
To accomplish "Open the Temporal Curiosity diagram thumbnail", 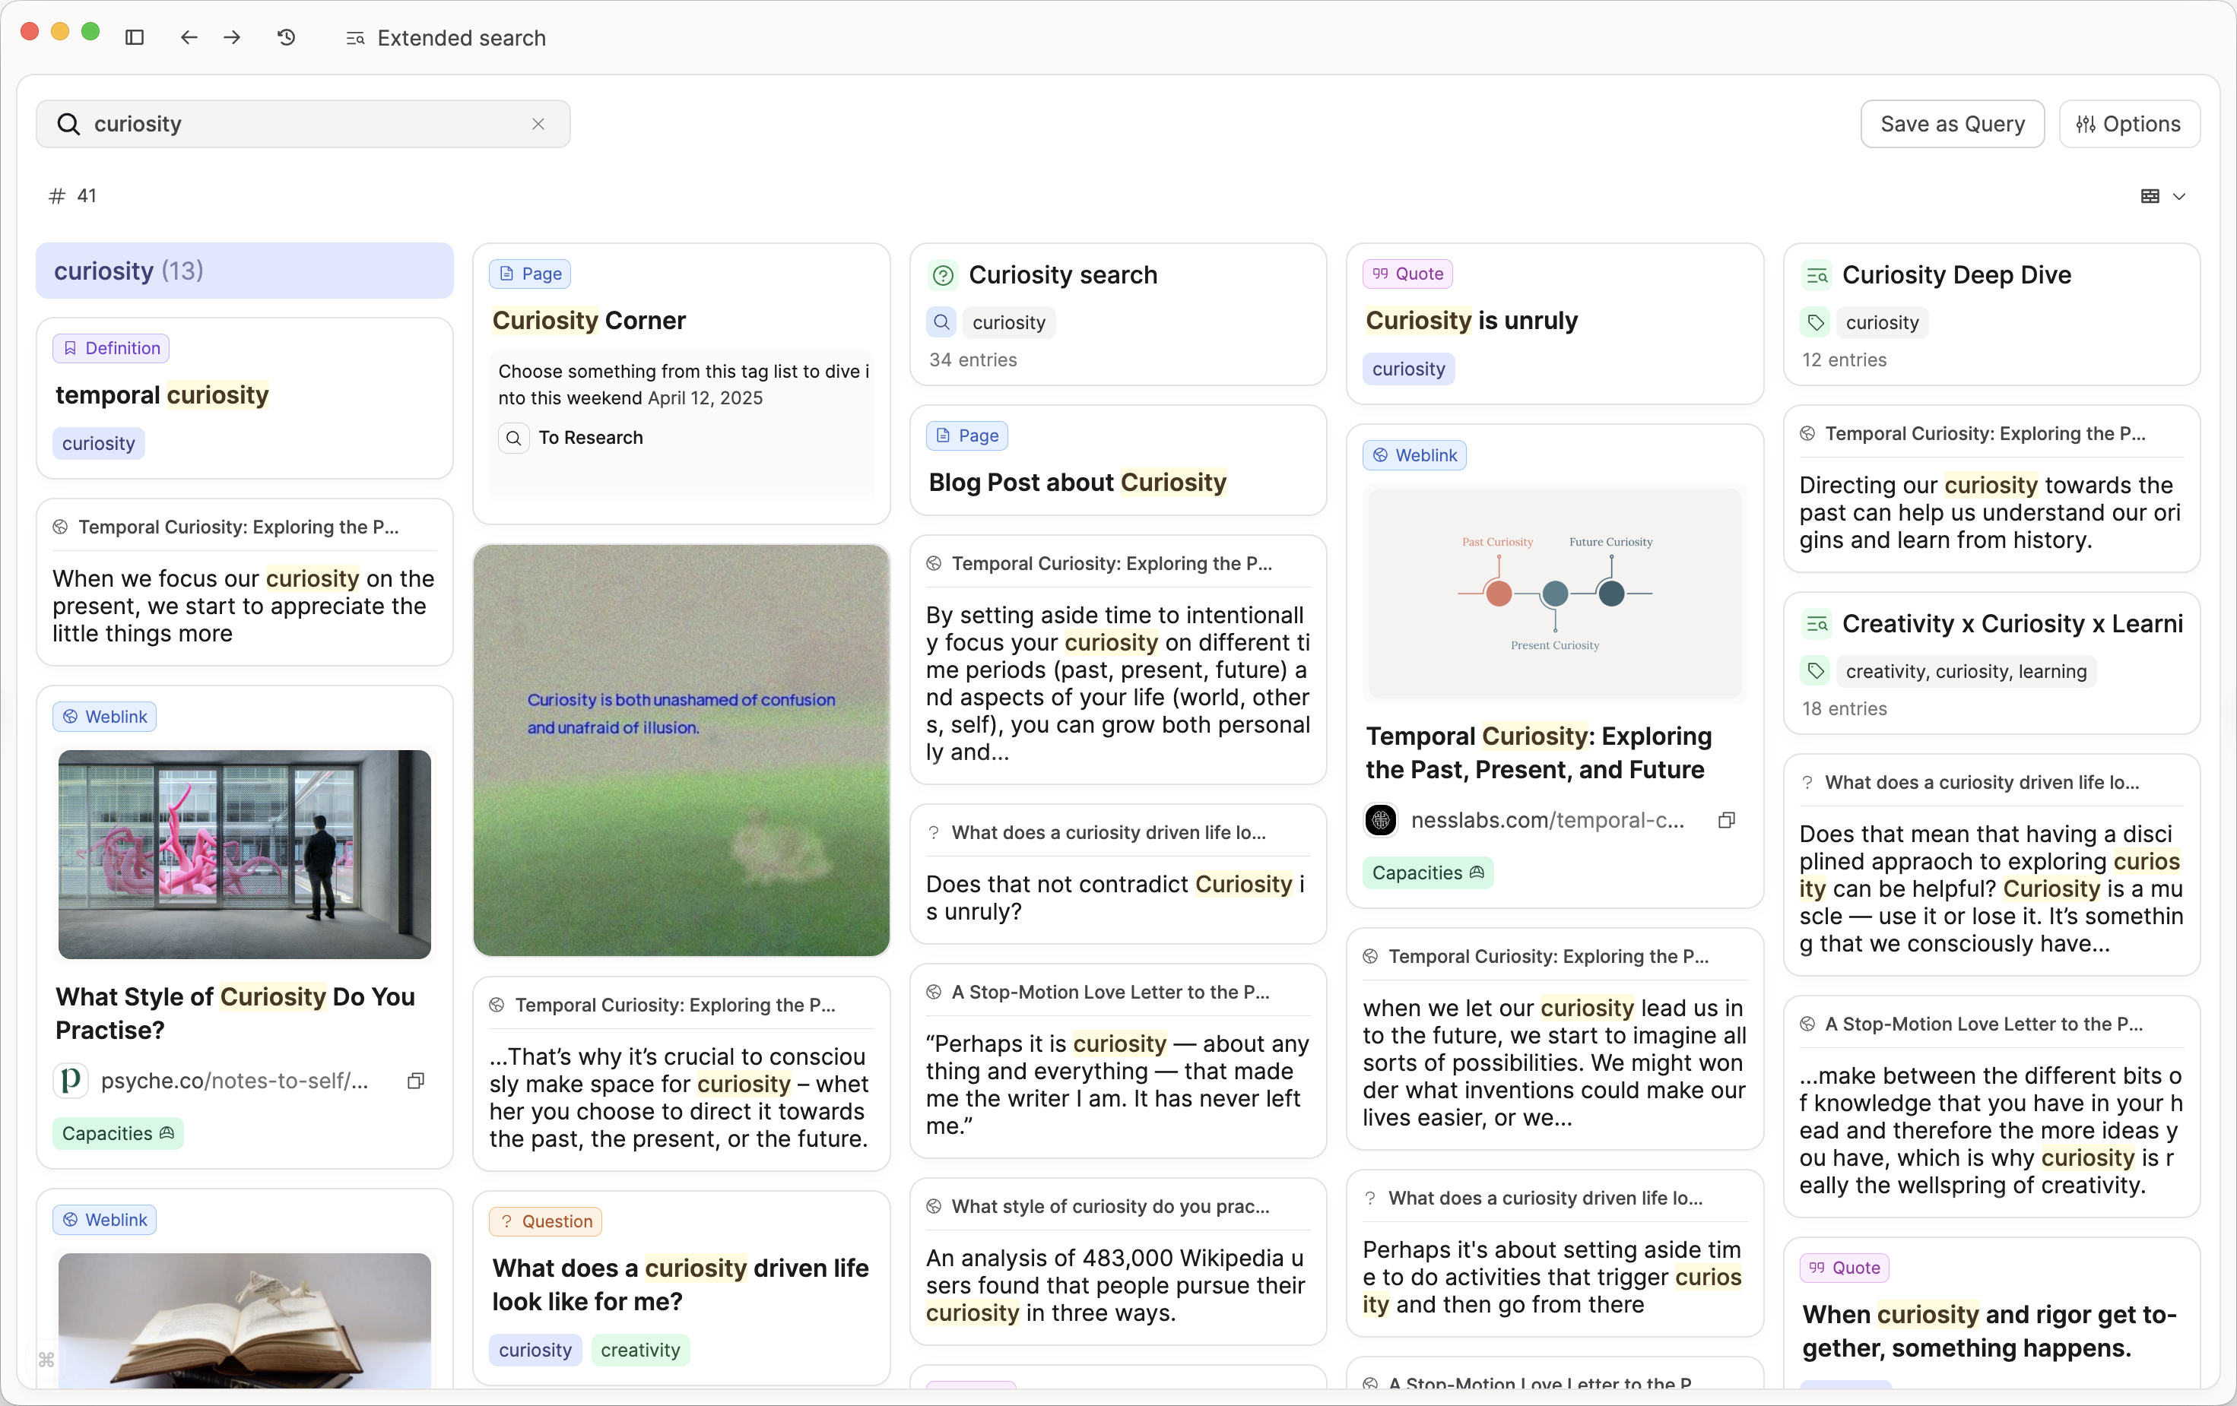I will 1554,593.
